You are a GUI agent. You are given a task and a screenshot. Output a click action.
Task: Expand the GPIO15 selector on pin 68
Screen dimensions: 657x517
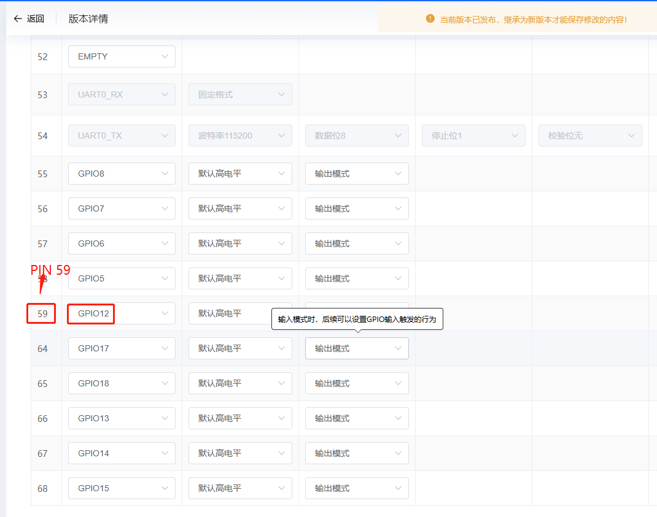click(122, 488)
